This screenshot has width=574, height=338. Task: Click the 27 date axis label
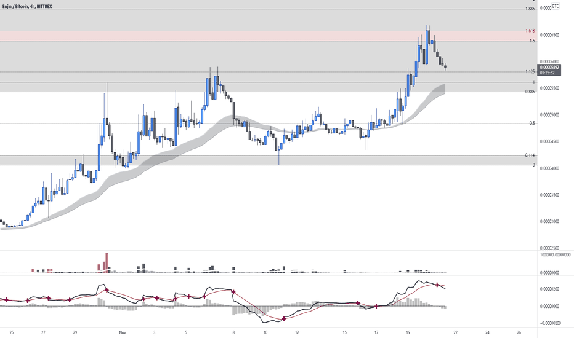[43, 333]
